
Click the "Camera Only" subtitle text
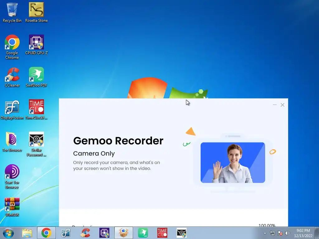pos(94,153)
